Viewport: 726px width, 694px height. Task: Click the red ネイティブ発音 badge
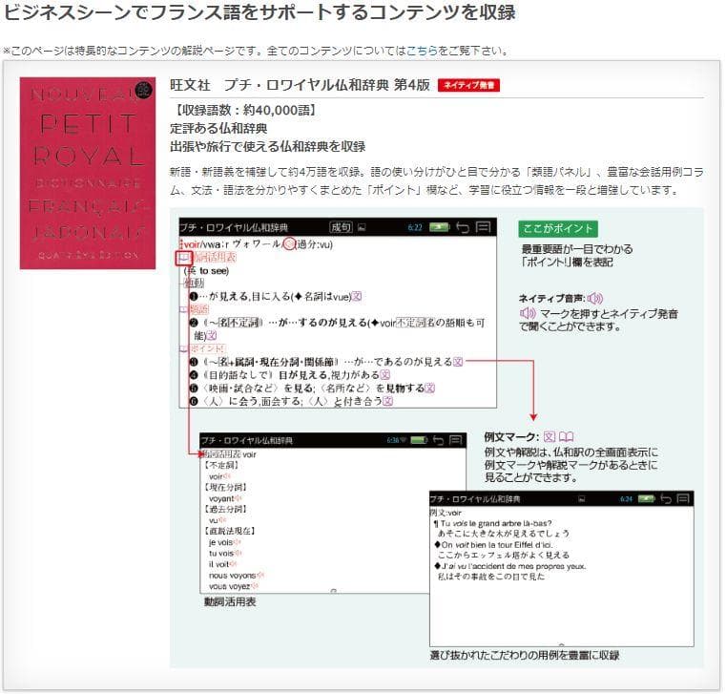pos(468,85)
